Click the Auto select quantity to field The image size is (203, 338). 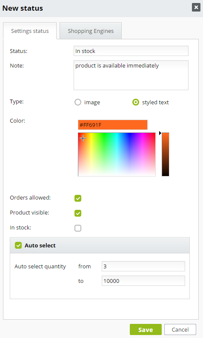[143, 281]
